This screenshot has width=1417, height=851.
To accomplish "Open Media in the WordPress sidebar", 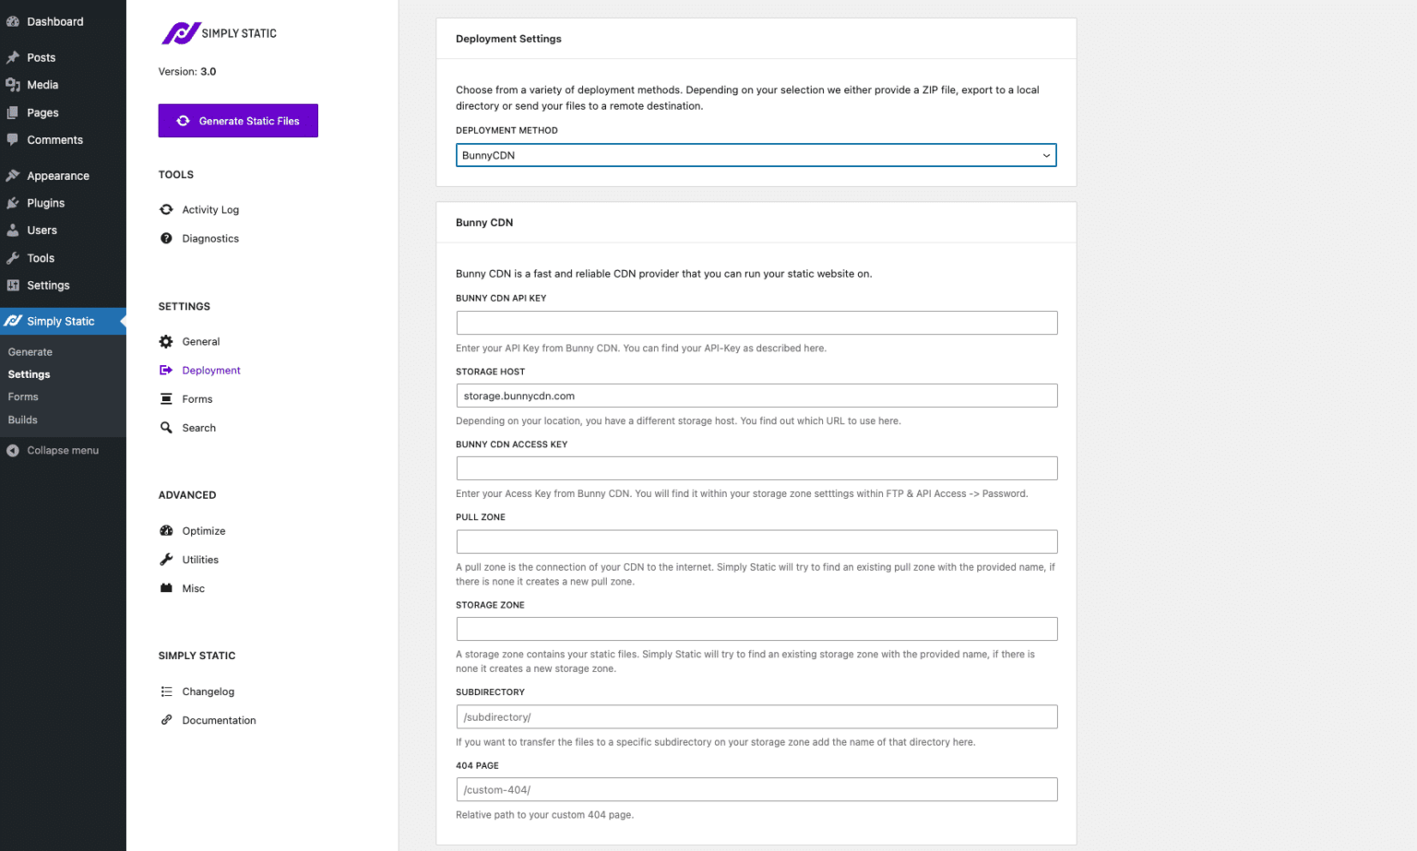I will click(42, 85).
